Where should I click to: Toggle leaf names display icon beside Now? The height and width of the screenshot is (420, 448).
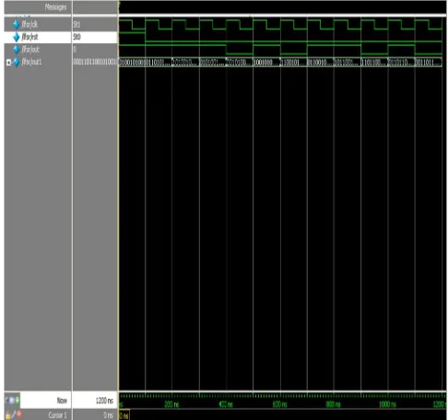tap(7, 400)
